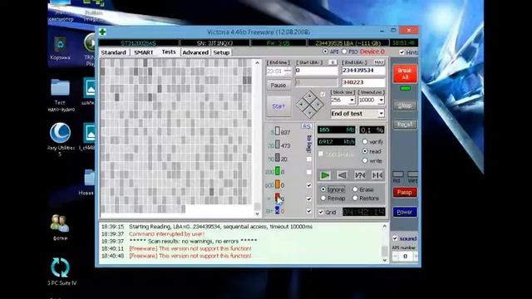
Task: Select the API mode radio button
Action: 326,51
